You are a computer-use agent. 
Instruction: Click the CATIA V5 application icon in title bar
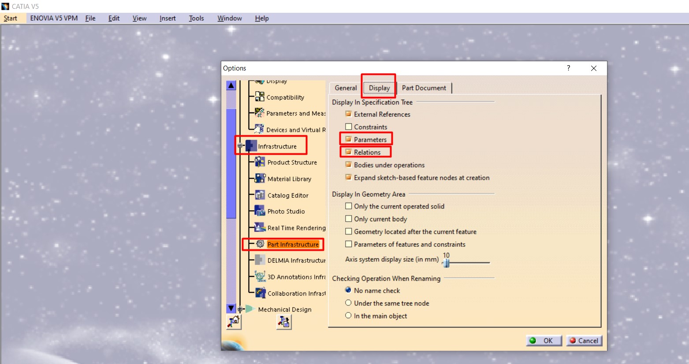pos(5,6)
